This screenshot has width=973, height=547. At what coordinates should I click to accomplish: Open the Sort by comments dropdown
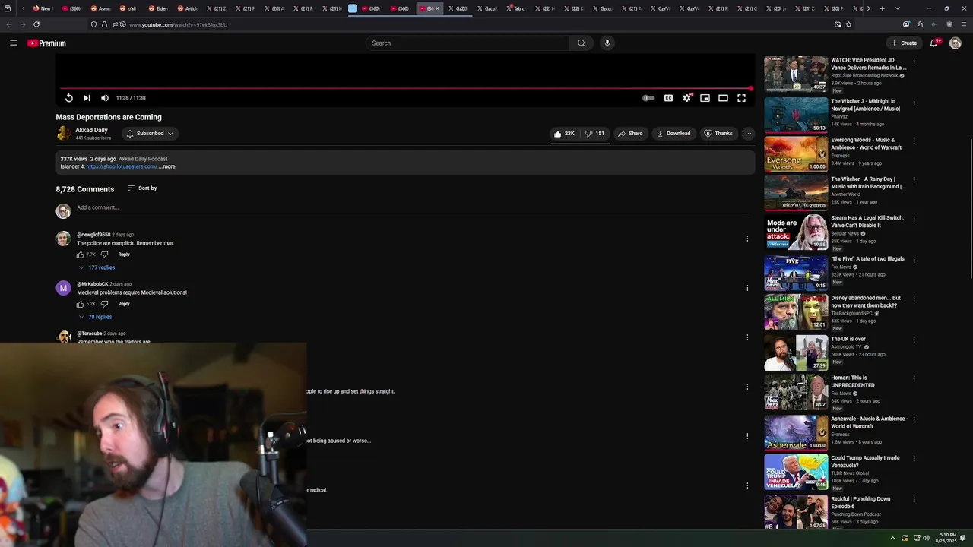(142, 188)
